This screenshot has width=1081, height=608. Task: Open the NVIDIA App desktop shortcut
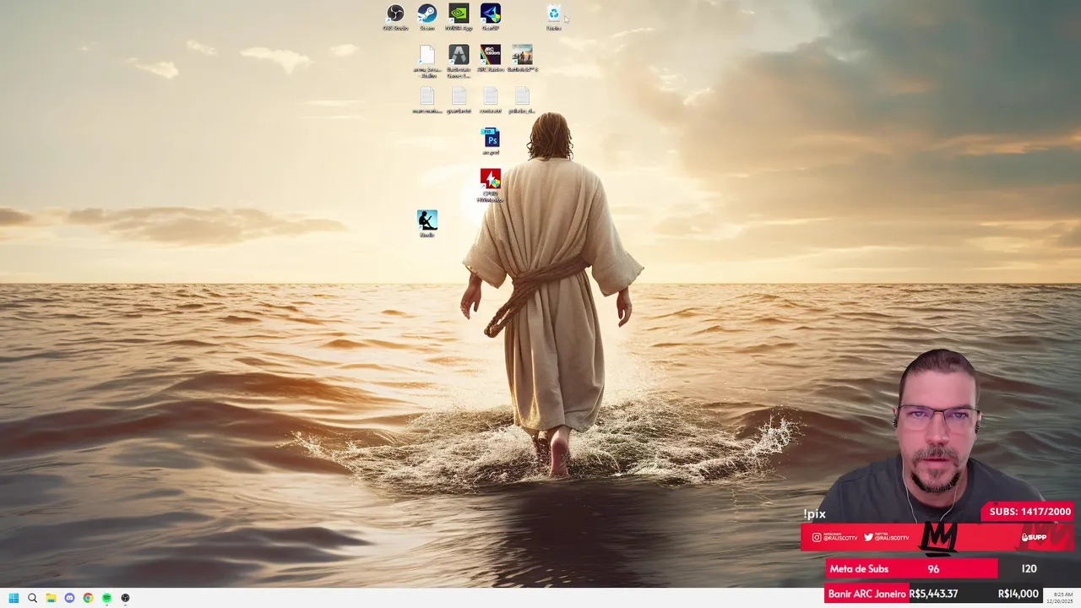click(459, 17)
